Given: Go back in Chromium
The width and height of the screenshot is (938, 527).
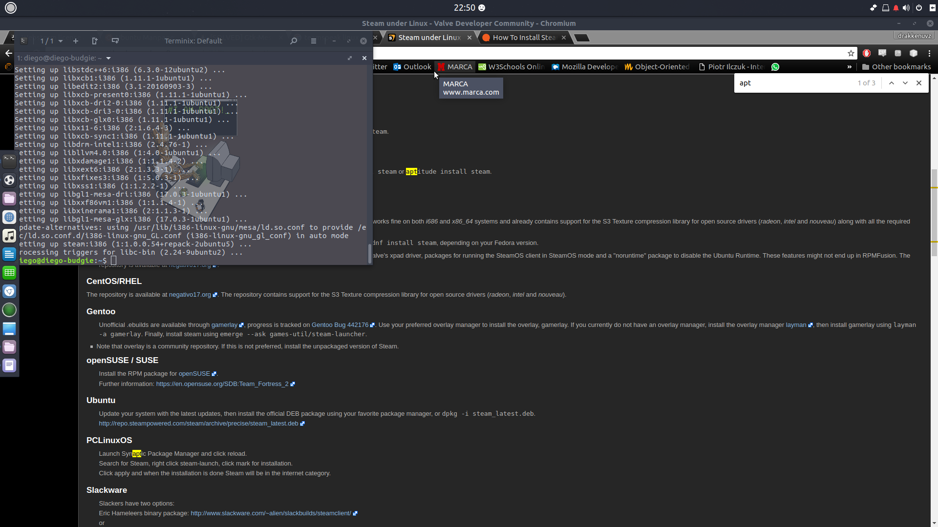Looking at the screenshot, I should tap(8, 53).
